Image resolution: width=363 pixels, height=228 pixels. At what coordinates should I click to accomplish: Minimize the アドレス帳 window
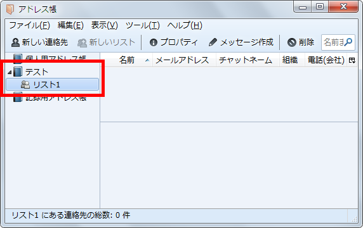pyautogui.click(x=303, y=7)
